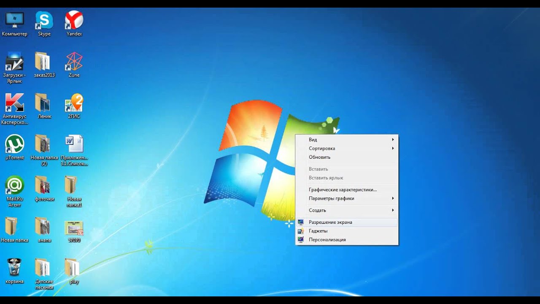Open the Компьютер desktop icon
This screenshot has width=540, height=304.
tap(15, 24)
